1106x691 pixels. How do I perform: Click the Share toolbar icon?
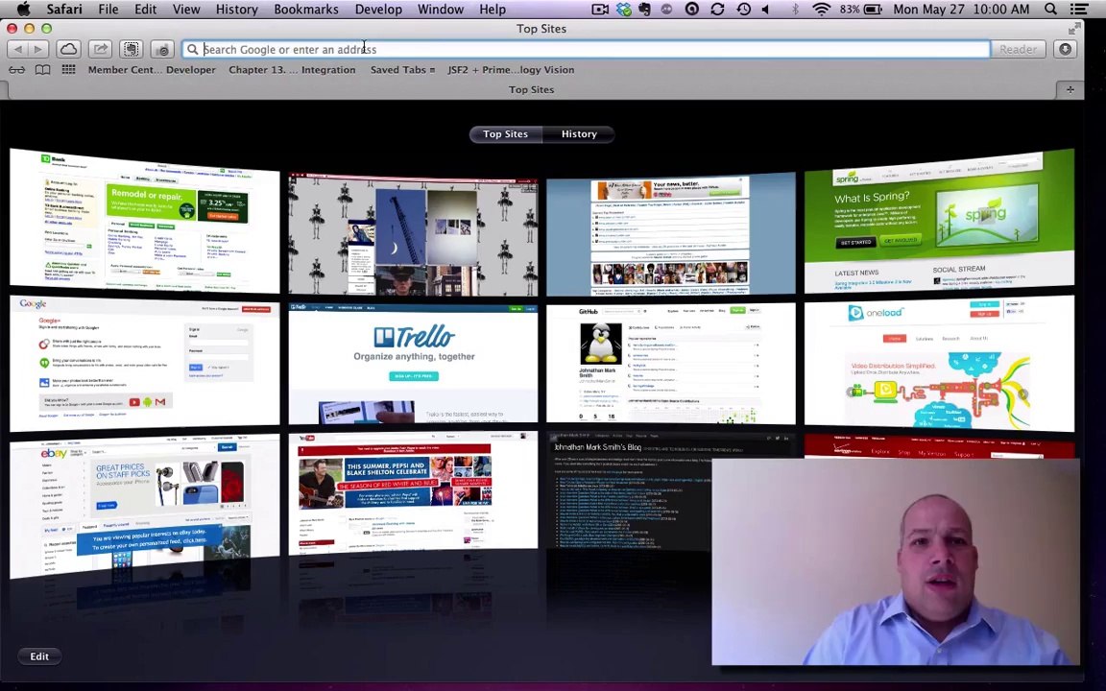click(100, 49)
